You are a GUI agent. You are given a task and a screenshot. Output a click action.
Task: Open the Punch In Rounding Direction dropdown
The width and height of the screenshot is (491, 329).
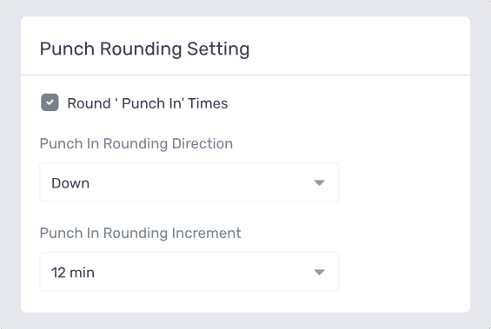(189, 182)
